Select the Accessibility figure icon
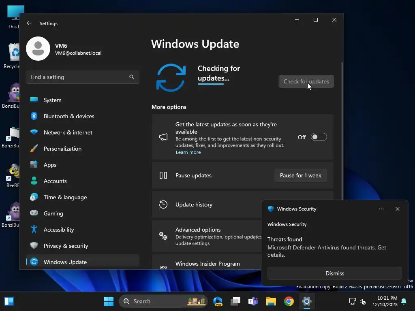 pos(34,229)
